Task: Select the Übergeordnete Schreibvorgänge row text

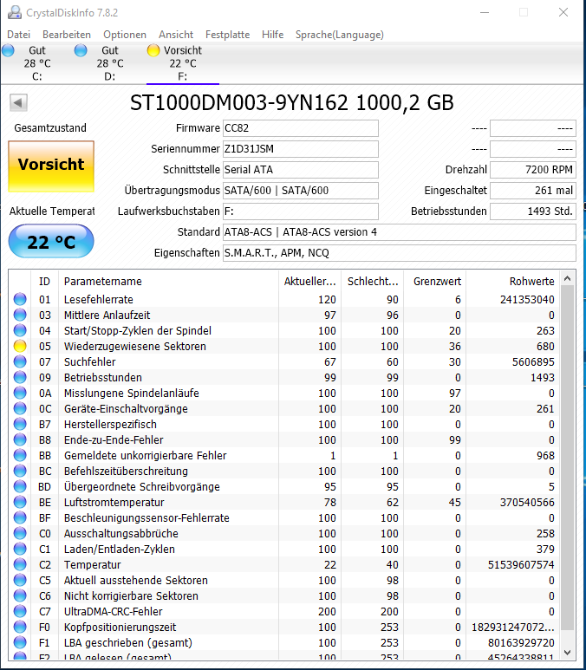Action: pyautogui.click(x=142, y=487)
